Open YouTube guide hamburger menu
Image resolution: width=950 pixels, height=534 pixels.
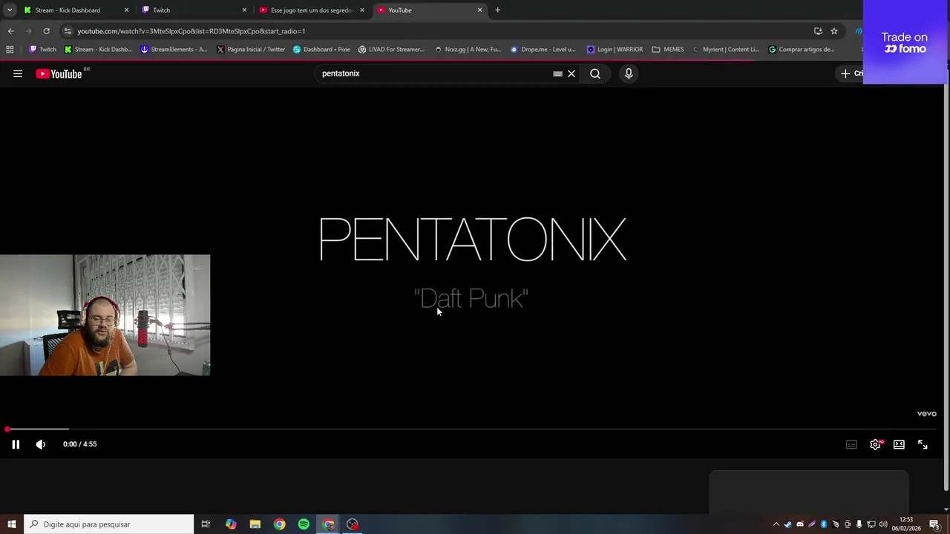(x=18, y=73)
